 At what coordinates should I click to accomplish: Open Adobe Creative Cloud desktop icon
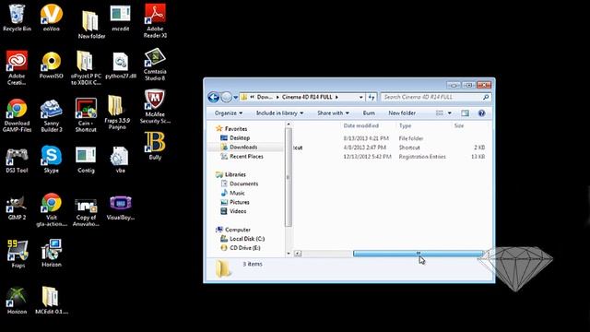coord(17,67)
